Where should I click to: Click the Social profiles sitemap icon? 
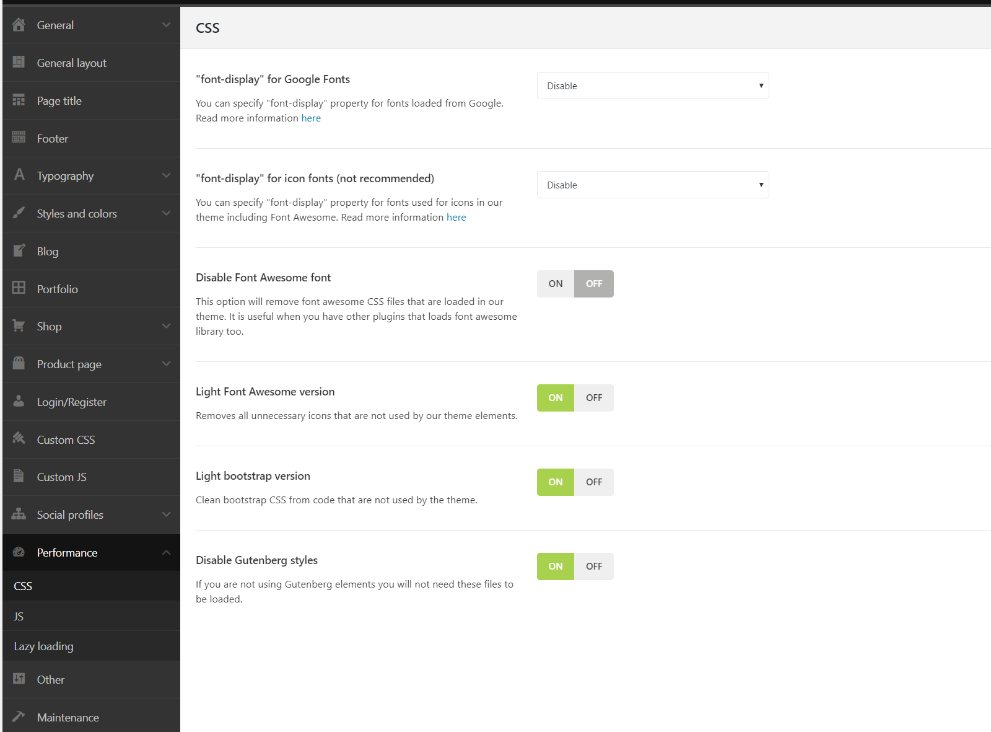[x=19, y=514]
